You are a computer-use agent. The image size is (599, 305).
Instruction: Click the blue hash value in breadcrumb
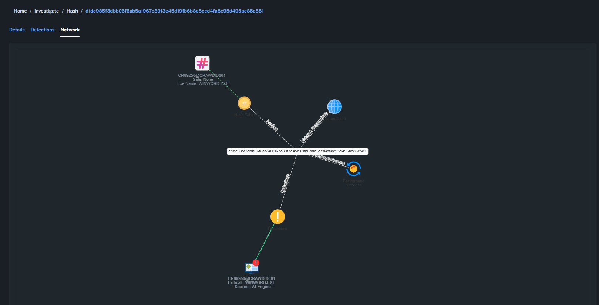coord(174,11)
